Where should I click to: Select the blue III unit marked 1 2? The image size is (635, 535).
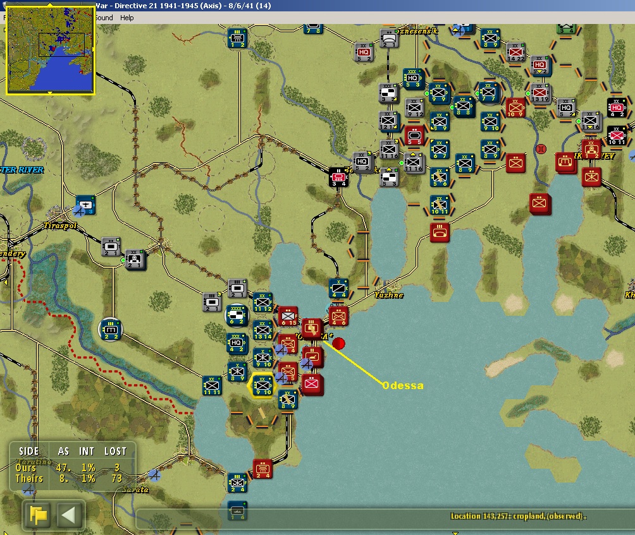tap(237, 38)
